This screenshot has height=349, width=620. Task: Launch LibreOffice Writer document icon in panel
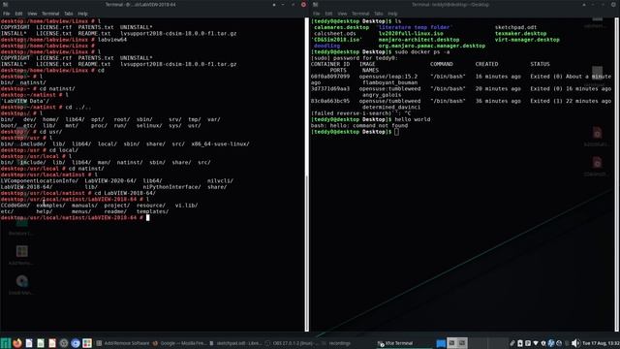[x=29, y=343]
